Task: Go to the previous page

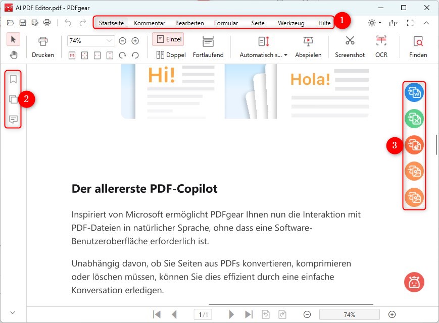Action: click(174, 314)
